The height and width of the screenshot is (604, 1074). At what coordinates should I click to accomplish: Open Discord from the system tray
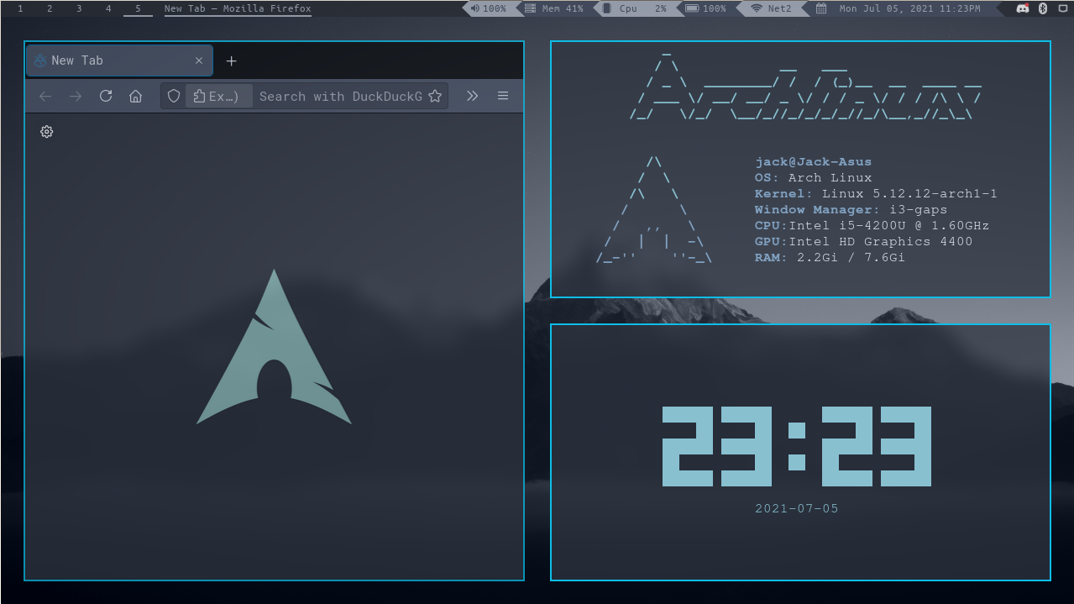(1023, 8)
